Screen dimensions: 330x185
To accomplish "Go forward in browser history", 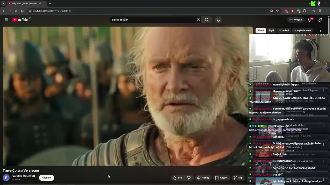I will pos(10,11).
